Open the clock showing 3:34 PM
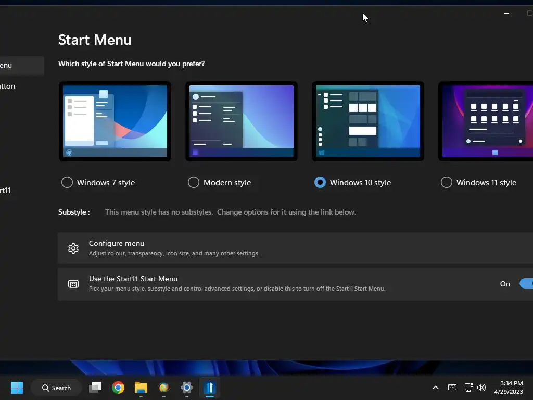The height and width of the screenshot is (400, 533). [x=509, y=387]
